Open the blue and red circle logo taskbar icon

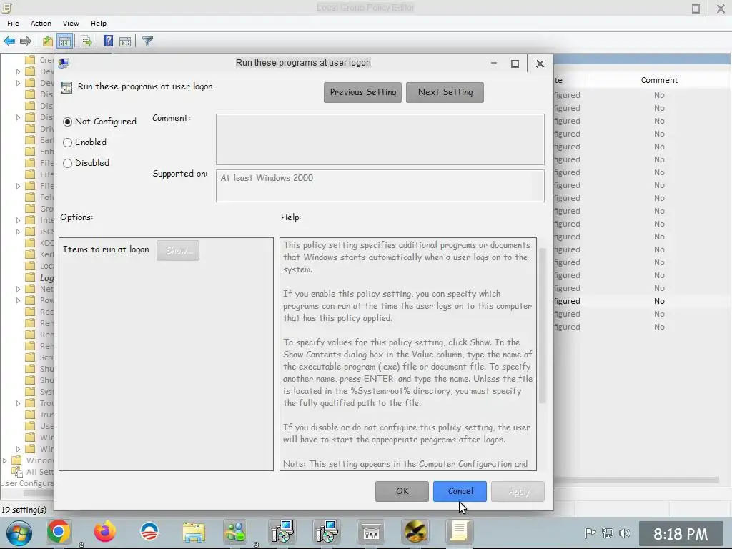[x=149, y=531]
